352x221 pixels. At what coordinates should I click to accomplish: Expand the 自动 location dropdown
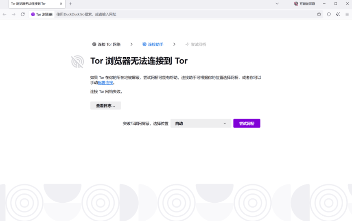[201, 123]
